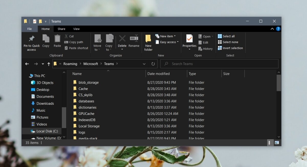Open the View ribbon tab

click(76, 29)
